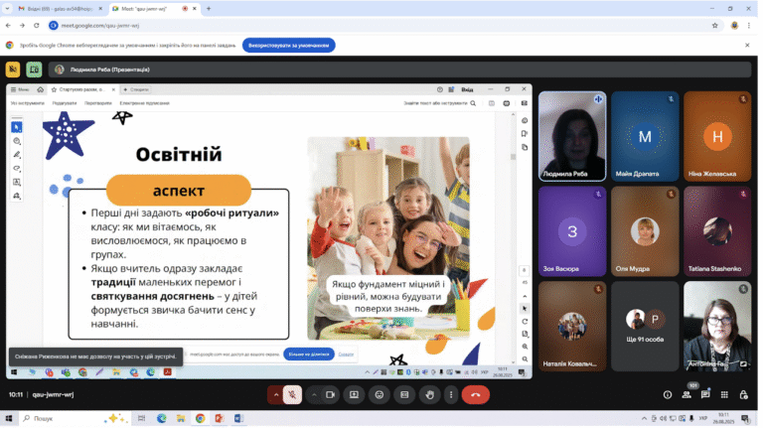Click the red Leave call button
Image resolution: width=763 pixels, height=428 pixels.
476,395
